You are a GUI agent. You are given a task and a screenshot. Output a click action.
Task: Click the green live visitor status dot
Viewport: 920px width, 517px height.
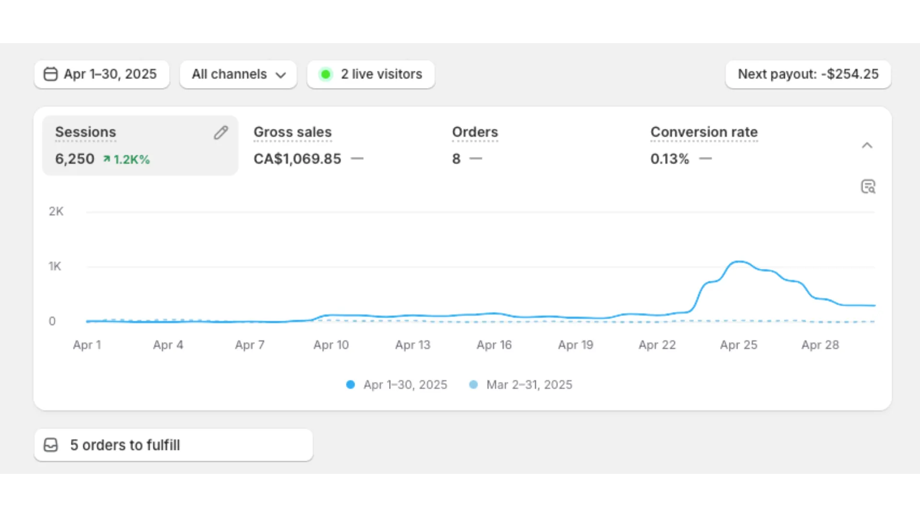(x=326, y=74)
